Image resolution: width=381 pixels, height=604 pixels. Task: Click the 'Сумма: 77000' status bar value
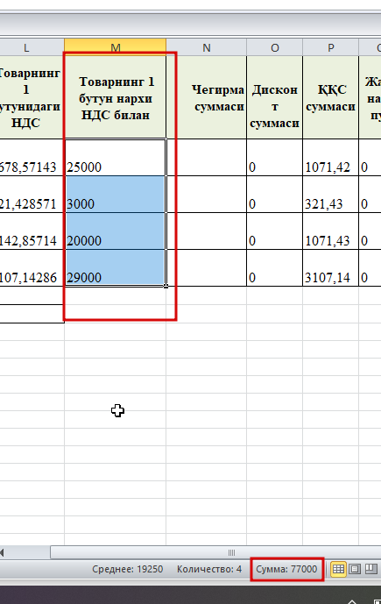pos(286,569)
